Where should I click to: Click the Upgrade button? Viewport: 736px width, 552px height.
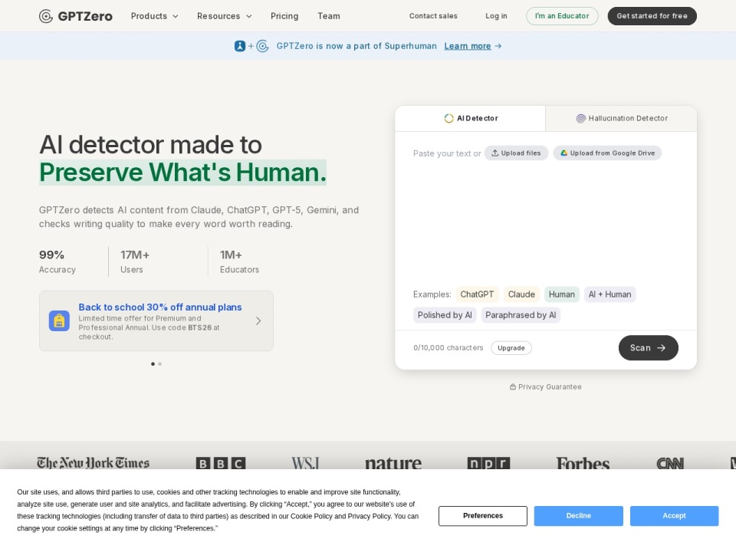[x=511, y=348]
